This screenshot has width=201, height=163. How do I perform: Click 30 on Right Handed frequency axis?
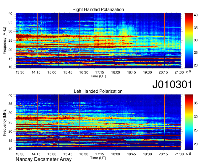(10, 31)
